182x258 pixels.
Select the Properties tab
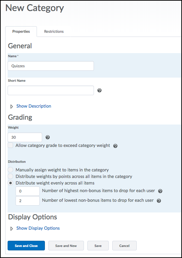[x=21, y=31]
